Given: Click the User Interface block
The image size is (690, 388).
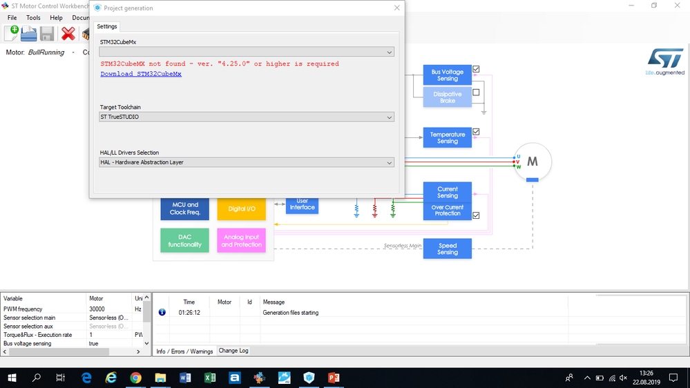Looking at the screenshot, I should tap(302, 206).
